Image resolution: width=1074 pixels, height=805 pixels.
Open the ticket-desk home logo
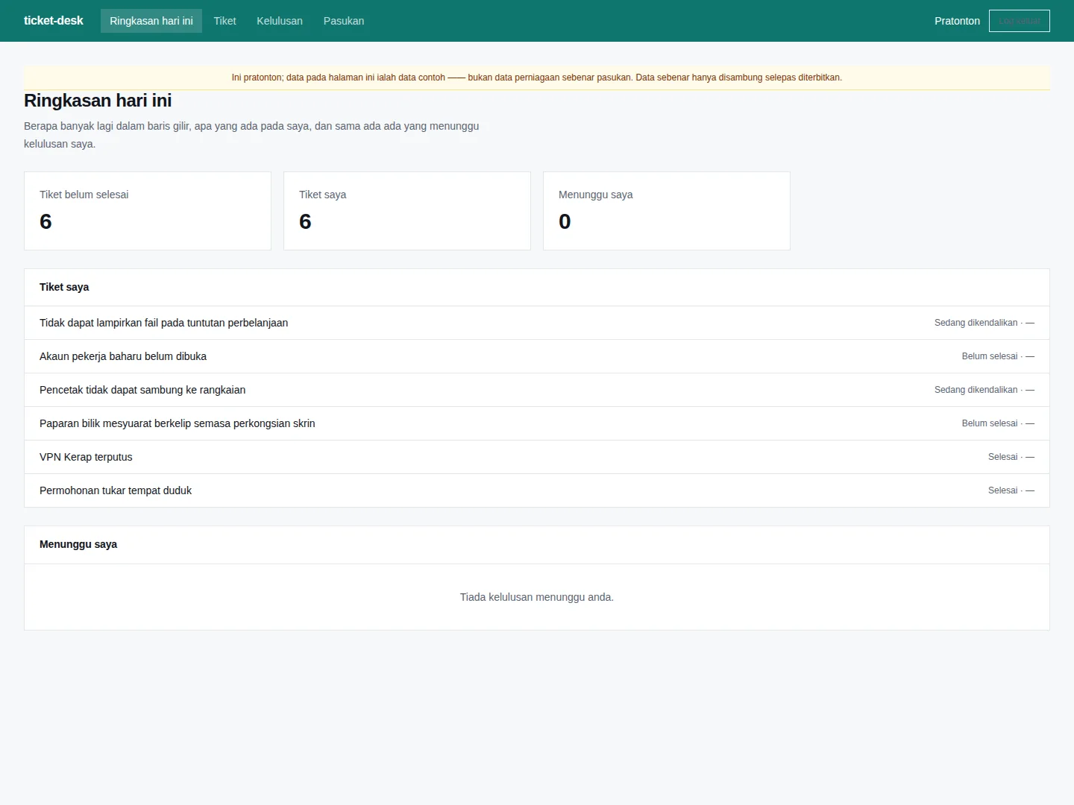coord(53,21)
